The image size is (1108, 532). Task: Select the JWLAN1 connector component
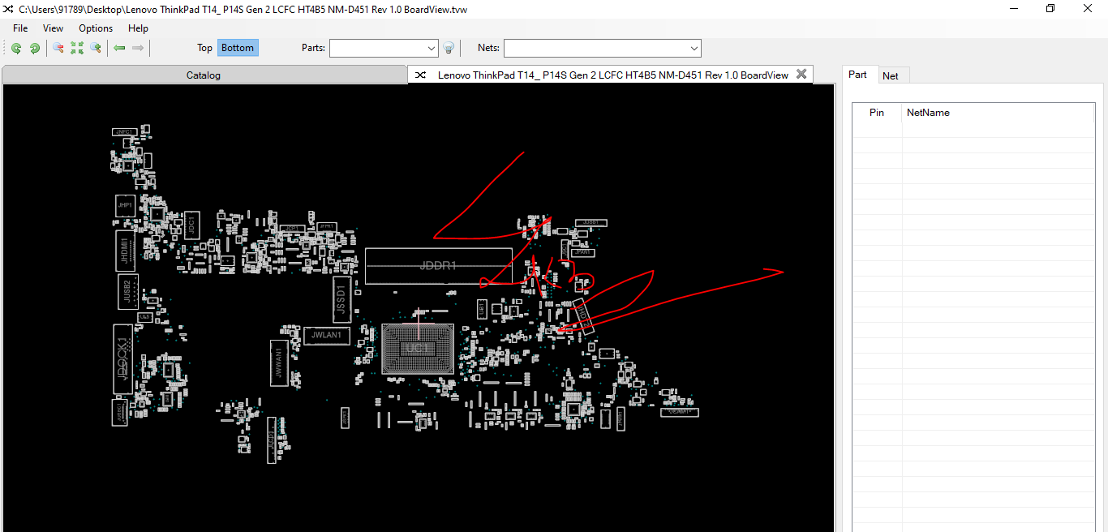pos(327,335)
